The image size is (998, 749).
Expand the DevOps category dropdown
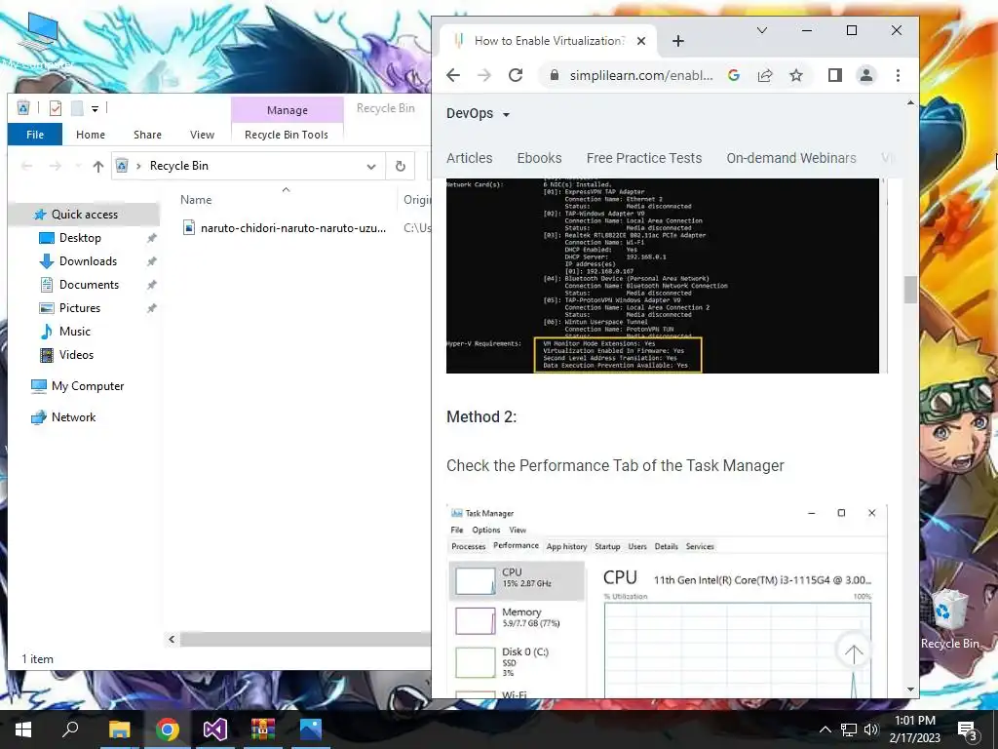479,113
